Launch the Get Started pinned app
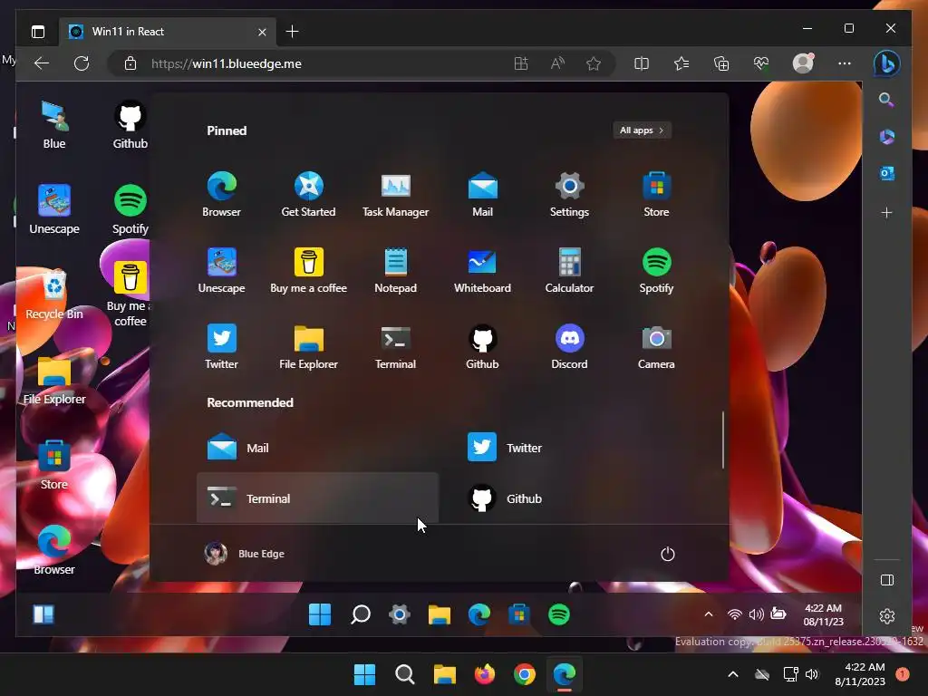This screenshot has height=696, width=928. click(x=308, y=194)
